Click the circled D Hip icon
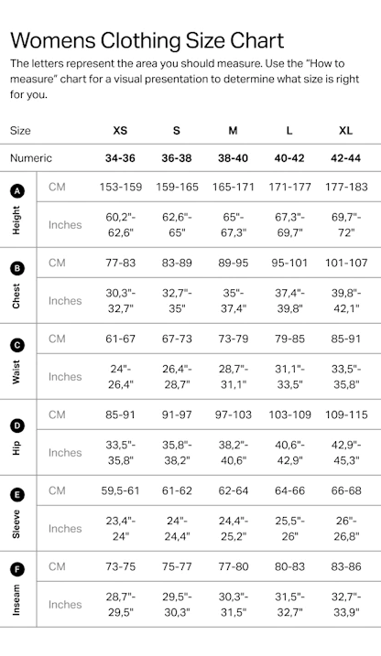 click(x=17, y=426)
